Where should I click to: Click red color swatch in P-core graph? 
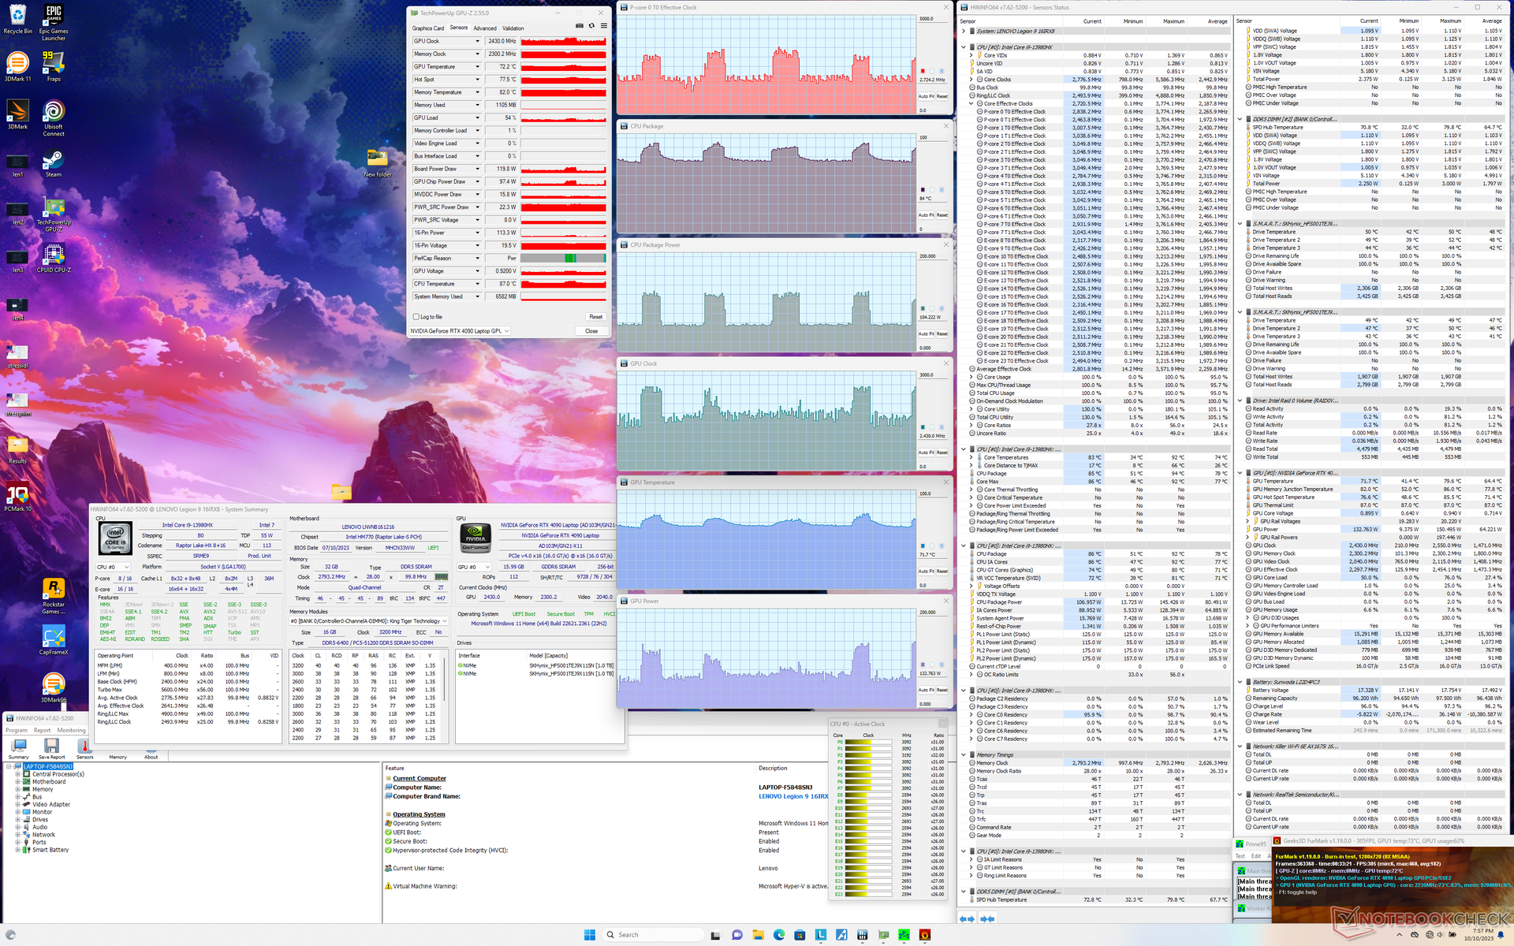click(923, 72)
